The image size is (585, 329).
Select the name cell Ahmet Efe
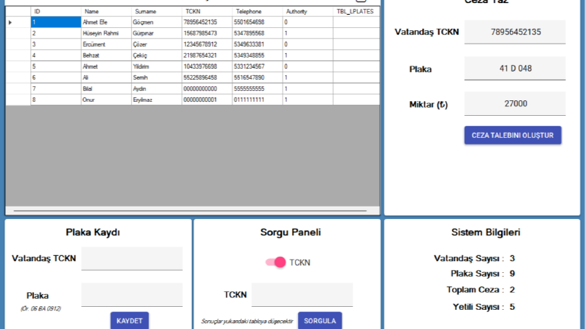[x=106, y=22]
